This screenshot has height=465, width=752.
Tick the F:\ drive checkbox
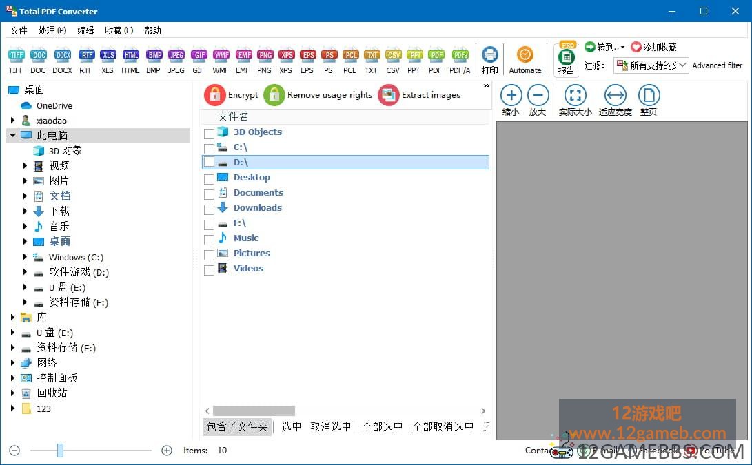(x=209, y=225)
